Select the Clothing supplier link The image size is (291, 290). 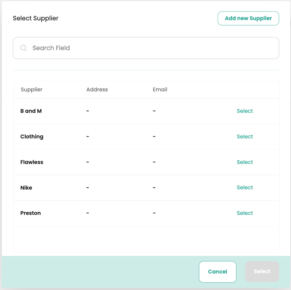[245, 137]
